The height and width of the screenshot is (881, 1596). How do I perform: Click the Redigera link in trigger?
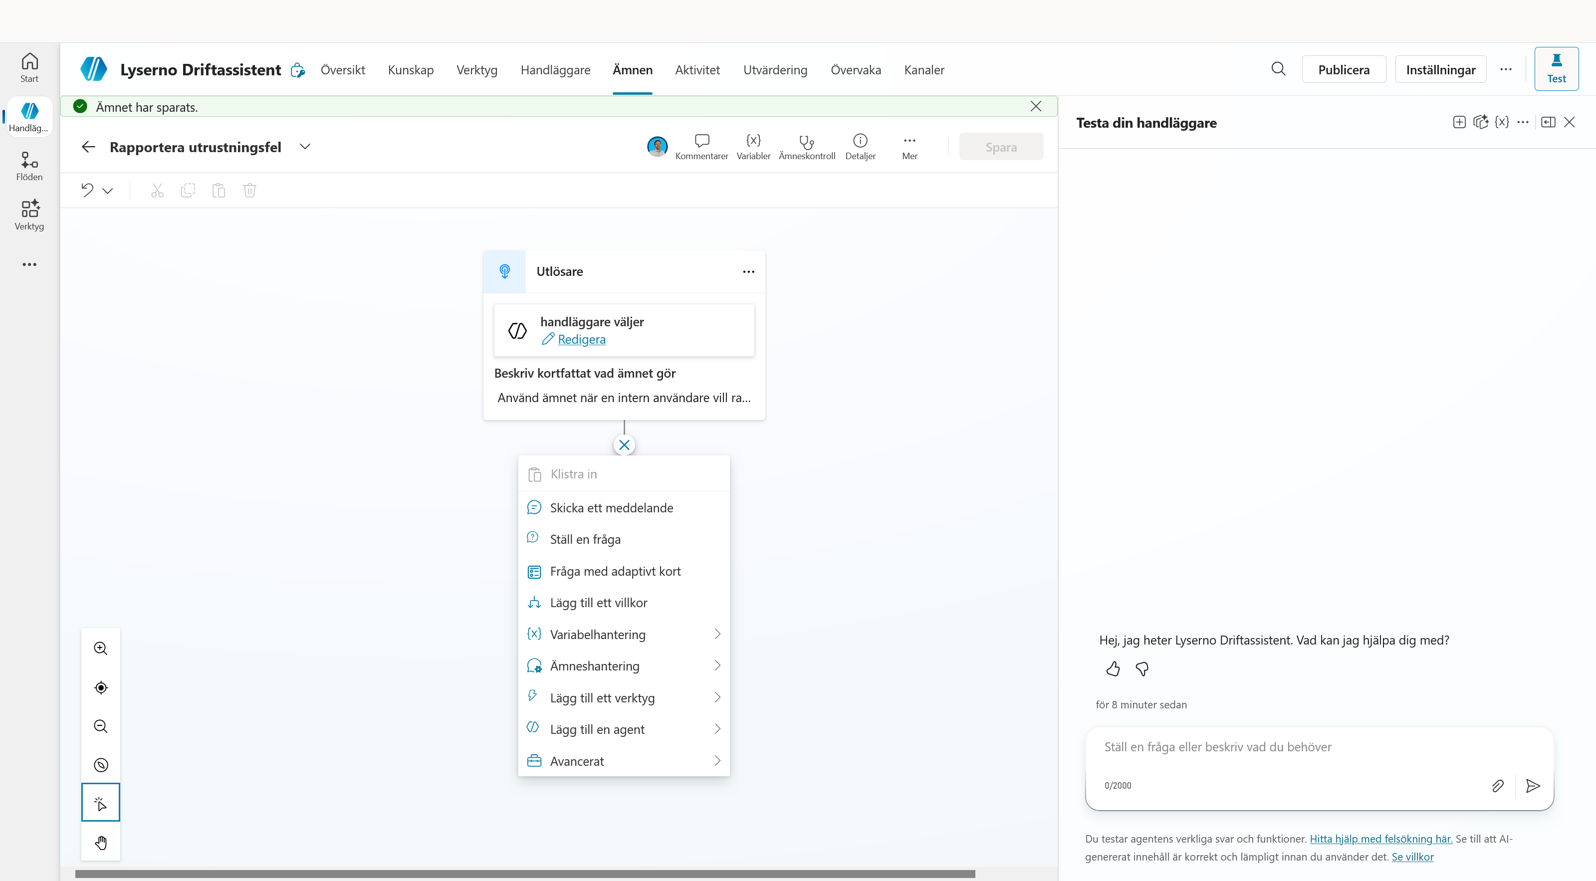click(581, 339)
